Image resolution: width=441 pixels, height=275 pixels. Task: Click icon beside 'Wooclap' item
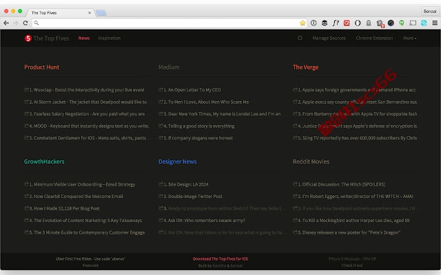click(x=26, y=89)
